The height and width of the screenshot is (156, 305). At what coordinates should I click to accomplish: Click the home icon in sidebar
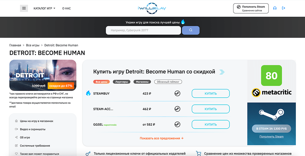click(16, 121)
